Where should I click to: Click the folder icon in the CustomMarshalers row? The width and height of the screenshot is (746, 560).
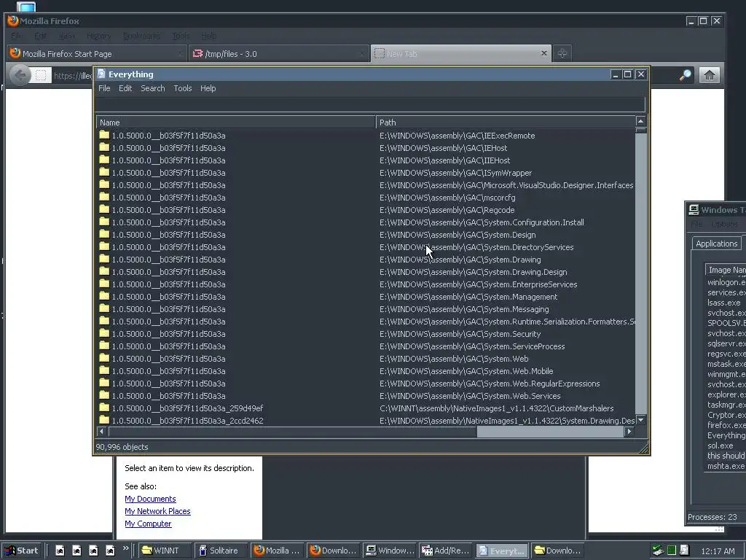coord(104,408)
